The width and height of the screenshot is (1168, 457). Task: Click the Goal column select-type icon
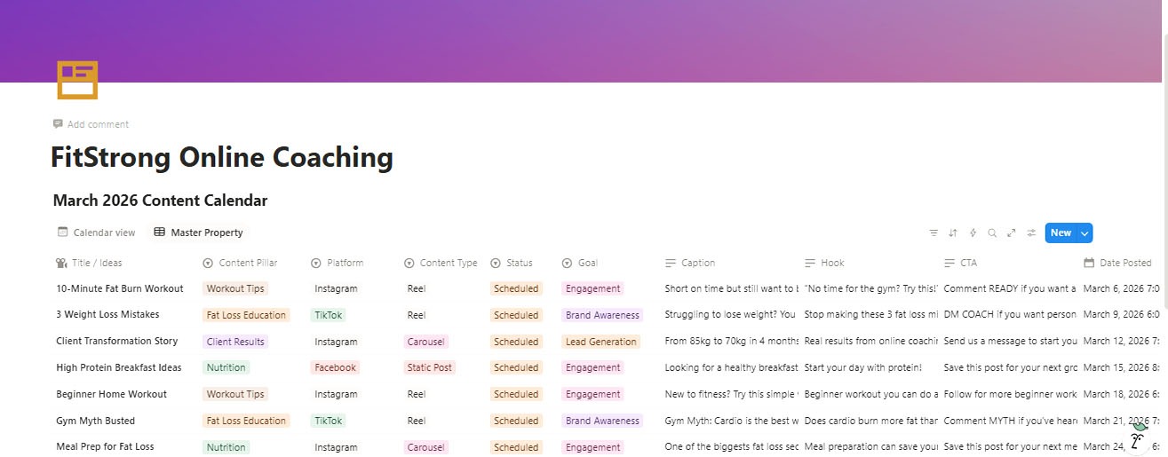coord(568,263)
